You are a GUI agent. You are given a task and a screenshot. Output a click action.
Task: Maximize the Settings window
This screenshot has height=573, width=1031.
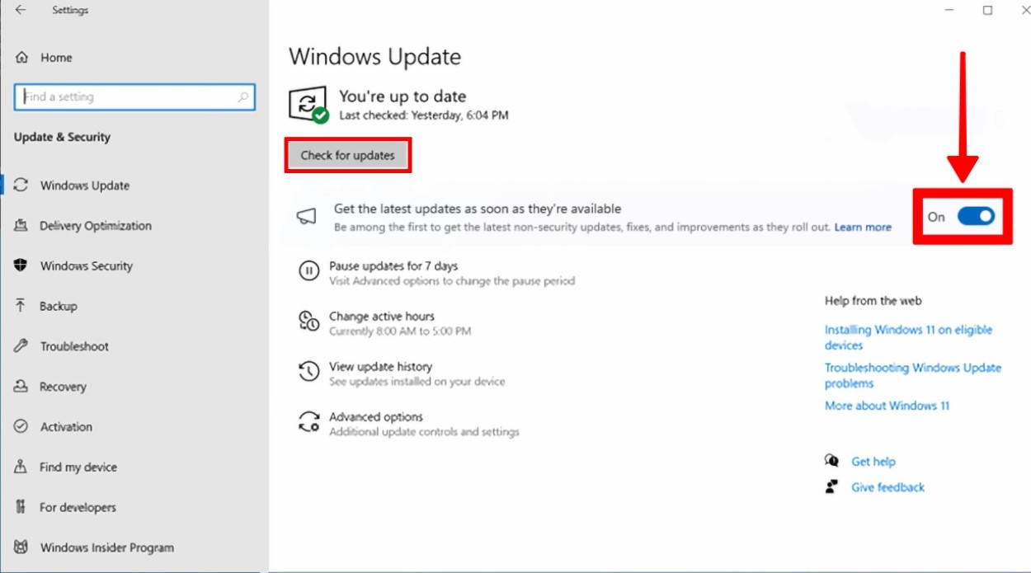pos(987,10)
